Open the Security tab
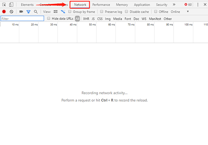The height and width of the screenshot is (145, 208). coord(161,5)
